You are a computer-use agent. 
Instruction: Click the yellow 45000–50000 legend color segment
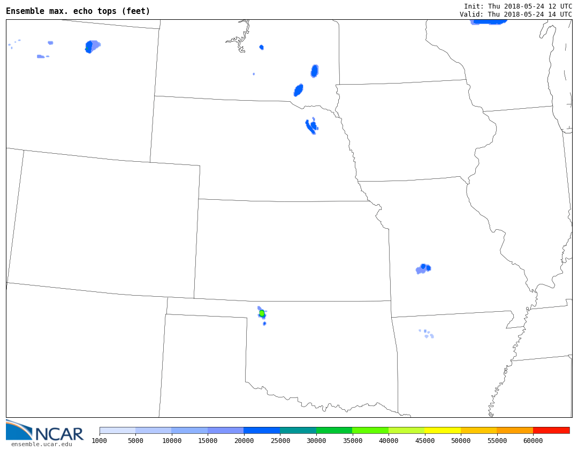(443, 430)
